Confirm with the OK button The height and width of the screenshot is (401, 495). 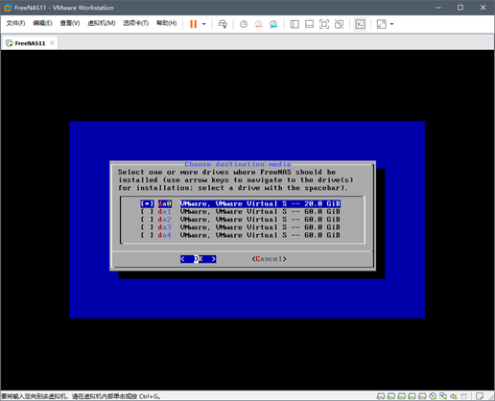tap(199, 259)
